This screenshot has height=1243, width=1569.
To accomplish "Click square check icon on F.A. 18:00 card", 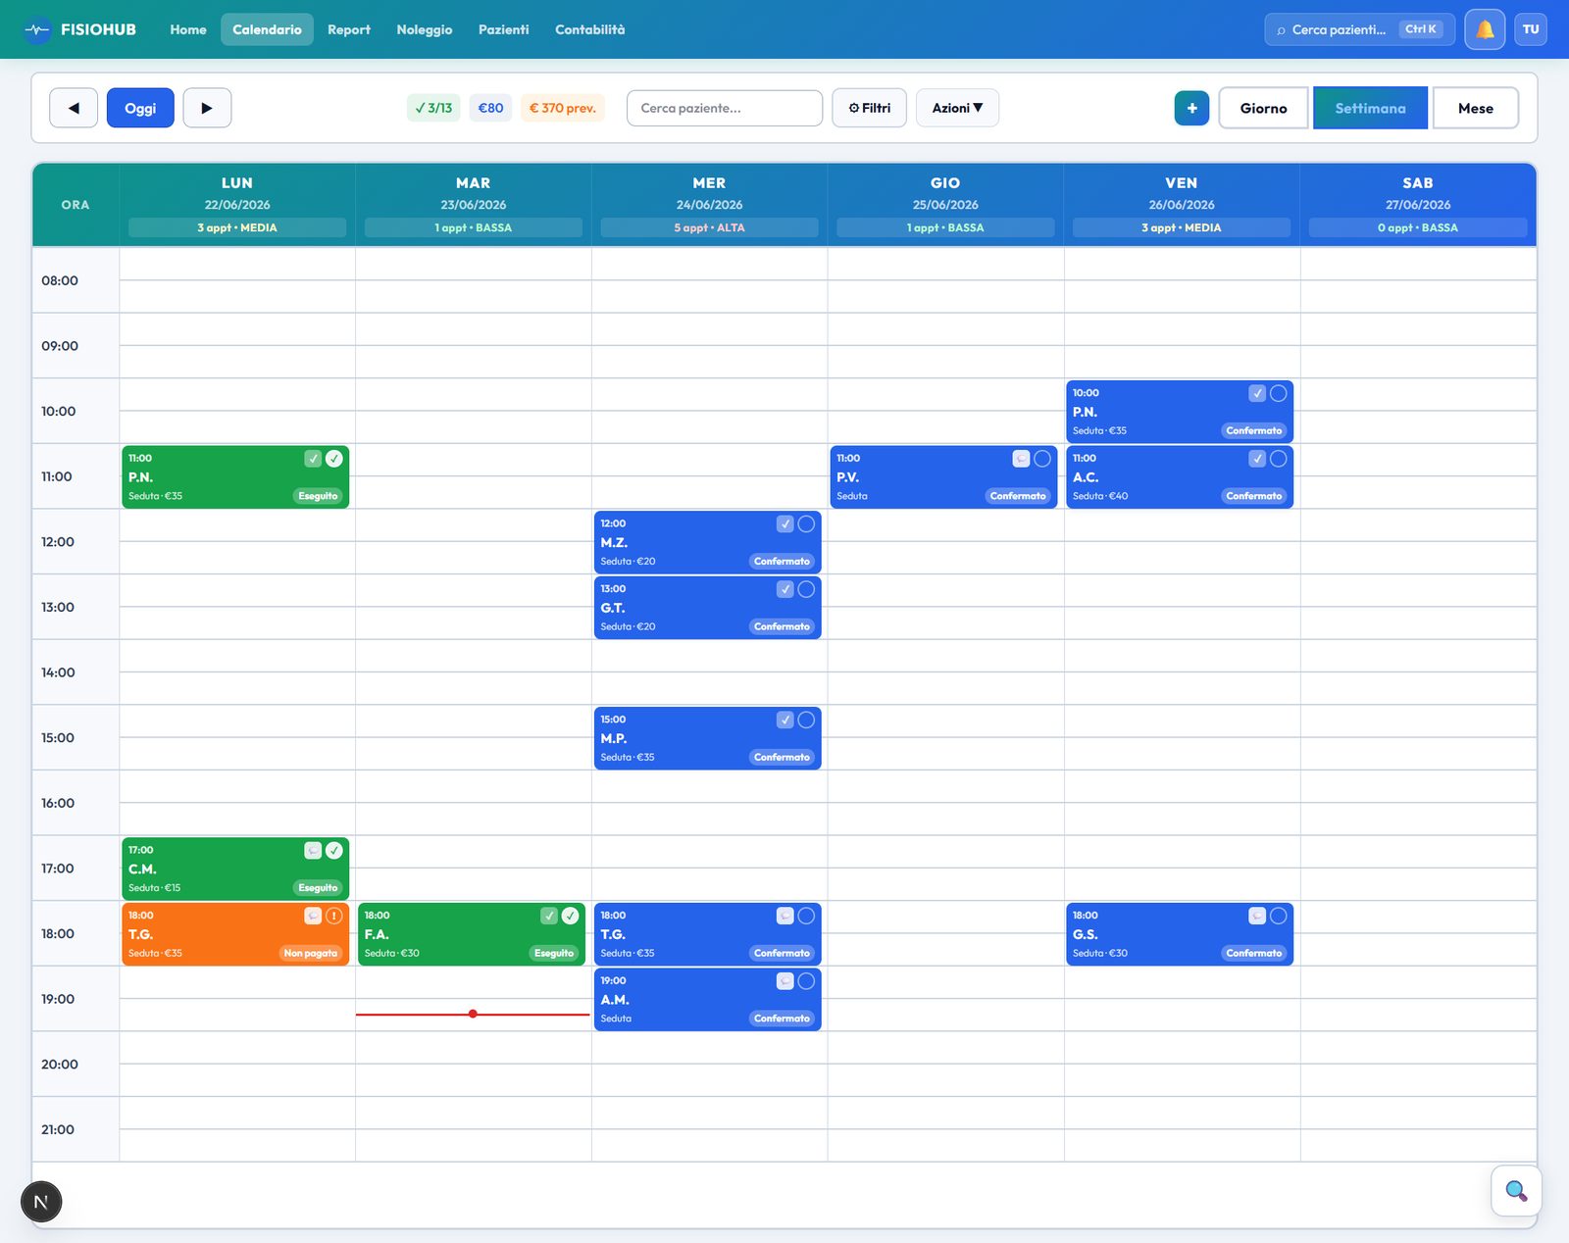I will 549,916.
